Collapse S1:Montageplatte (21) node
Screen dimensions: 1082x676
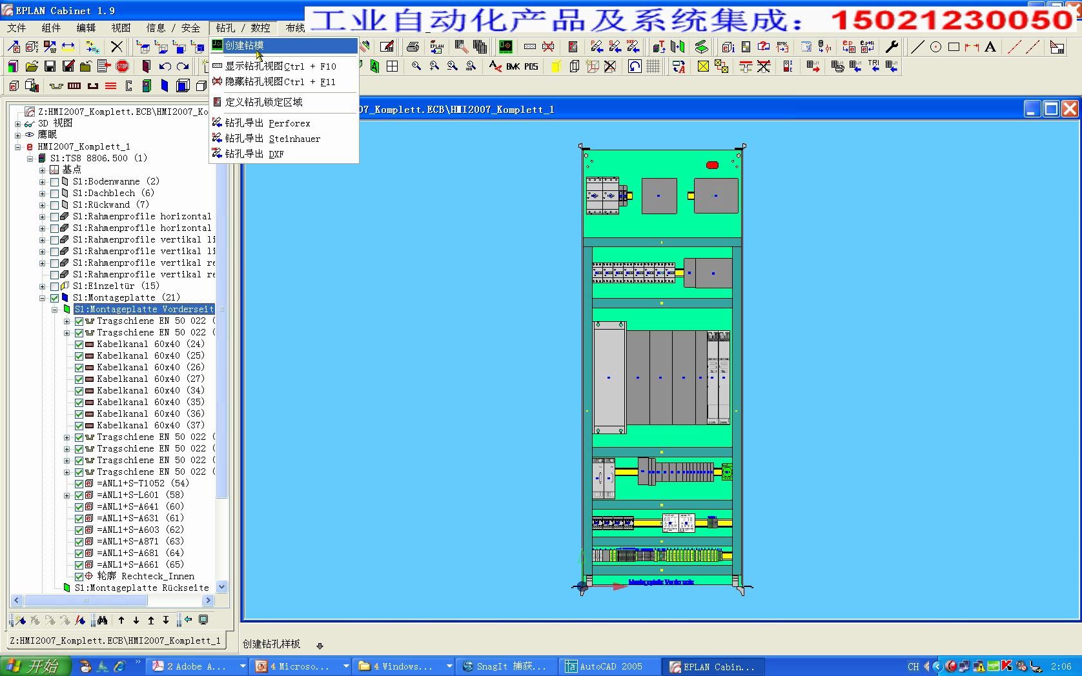[43, 298]
